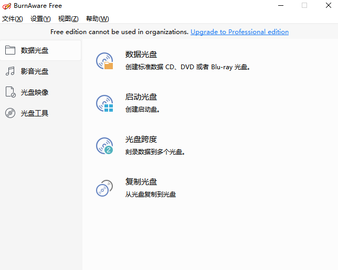Click the copy disc icon
The height and width of the screenshot is (270, 338).
tap(104, 188)
